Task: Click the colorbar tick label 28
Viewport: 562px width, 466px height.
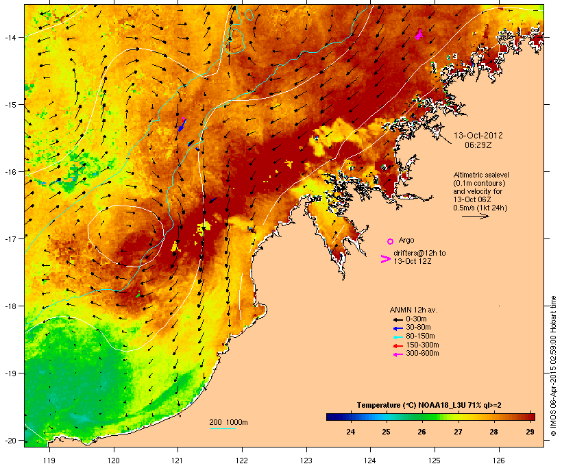Action: pyautogui.click(x=494, y=432)
